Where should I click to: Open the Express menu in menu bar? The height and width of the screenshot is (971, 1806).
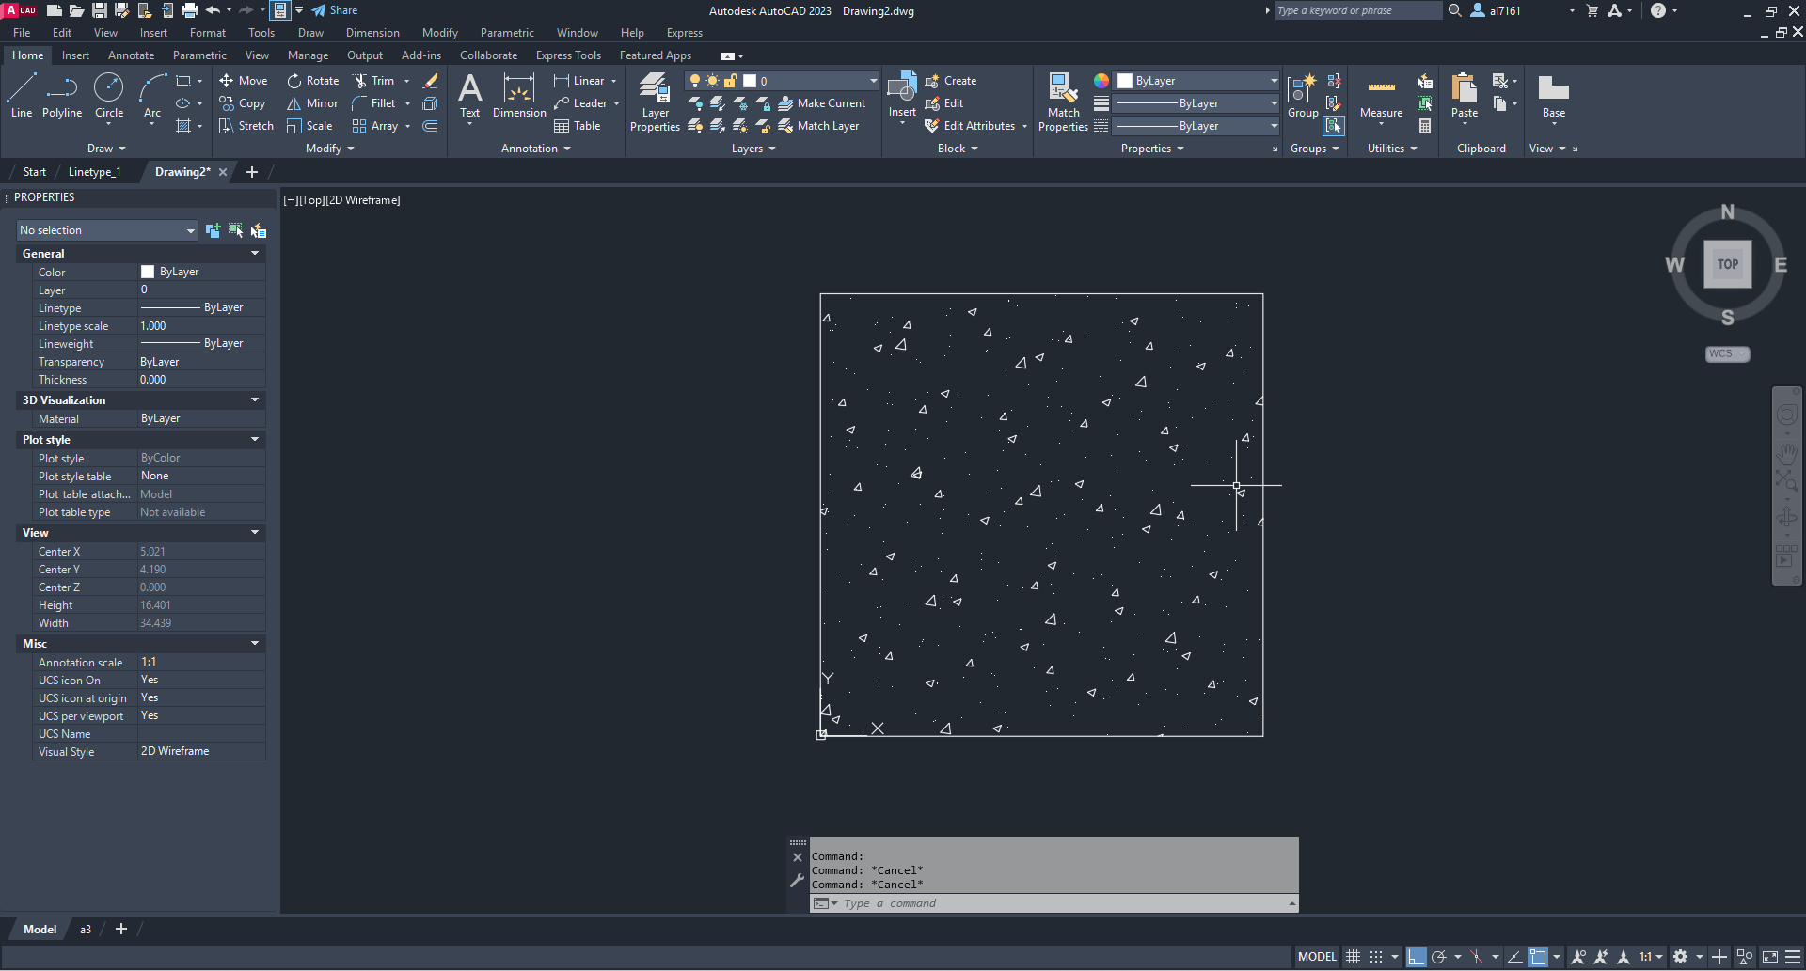(684, 33)
